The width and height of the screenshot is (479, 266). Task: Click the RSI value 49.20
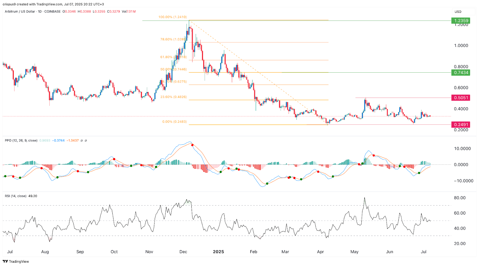[x=33, y=196]
